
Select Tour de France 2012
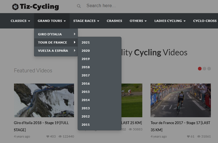point(100,116)
